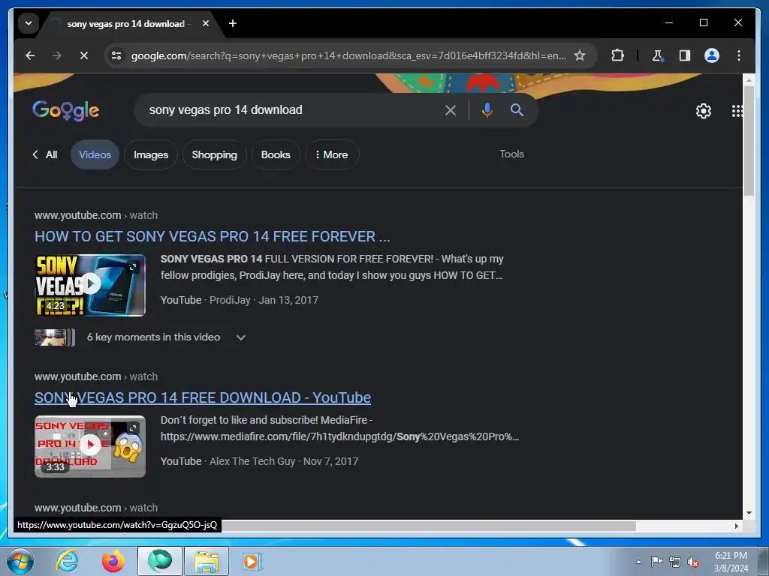The width and height of the screenshot is (769, 576).
Task: Show hidden system tray icons
Action: pyautogui.click(x=638, y=562)
